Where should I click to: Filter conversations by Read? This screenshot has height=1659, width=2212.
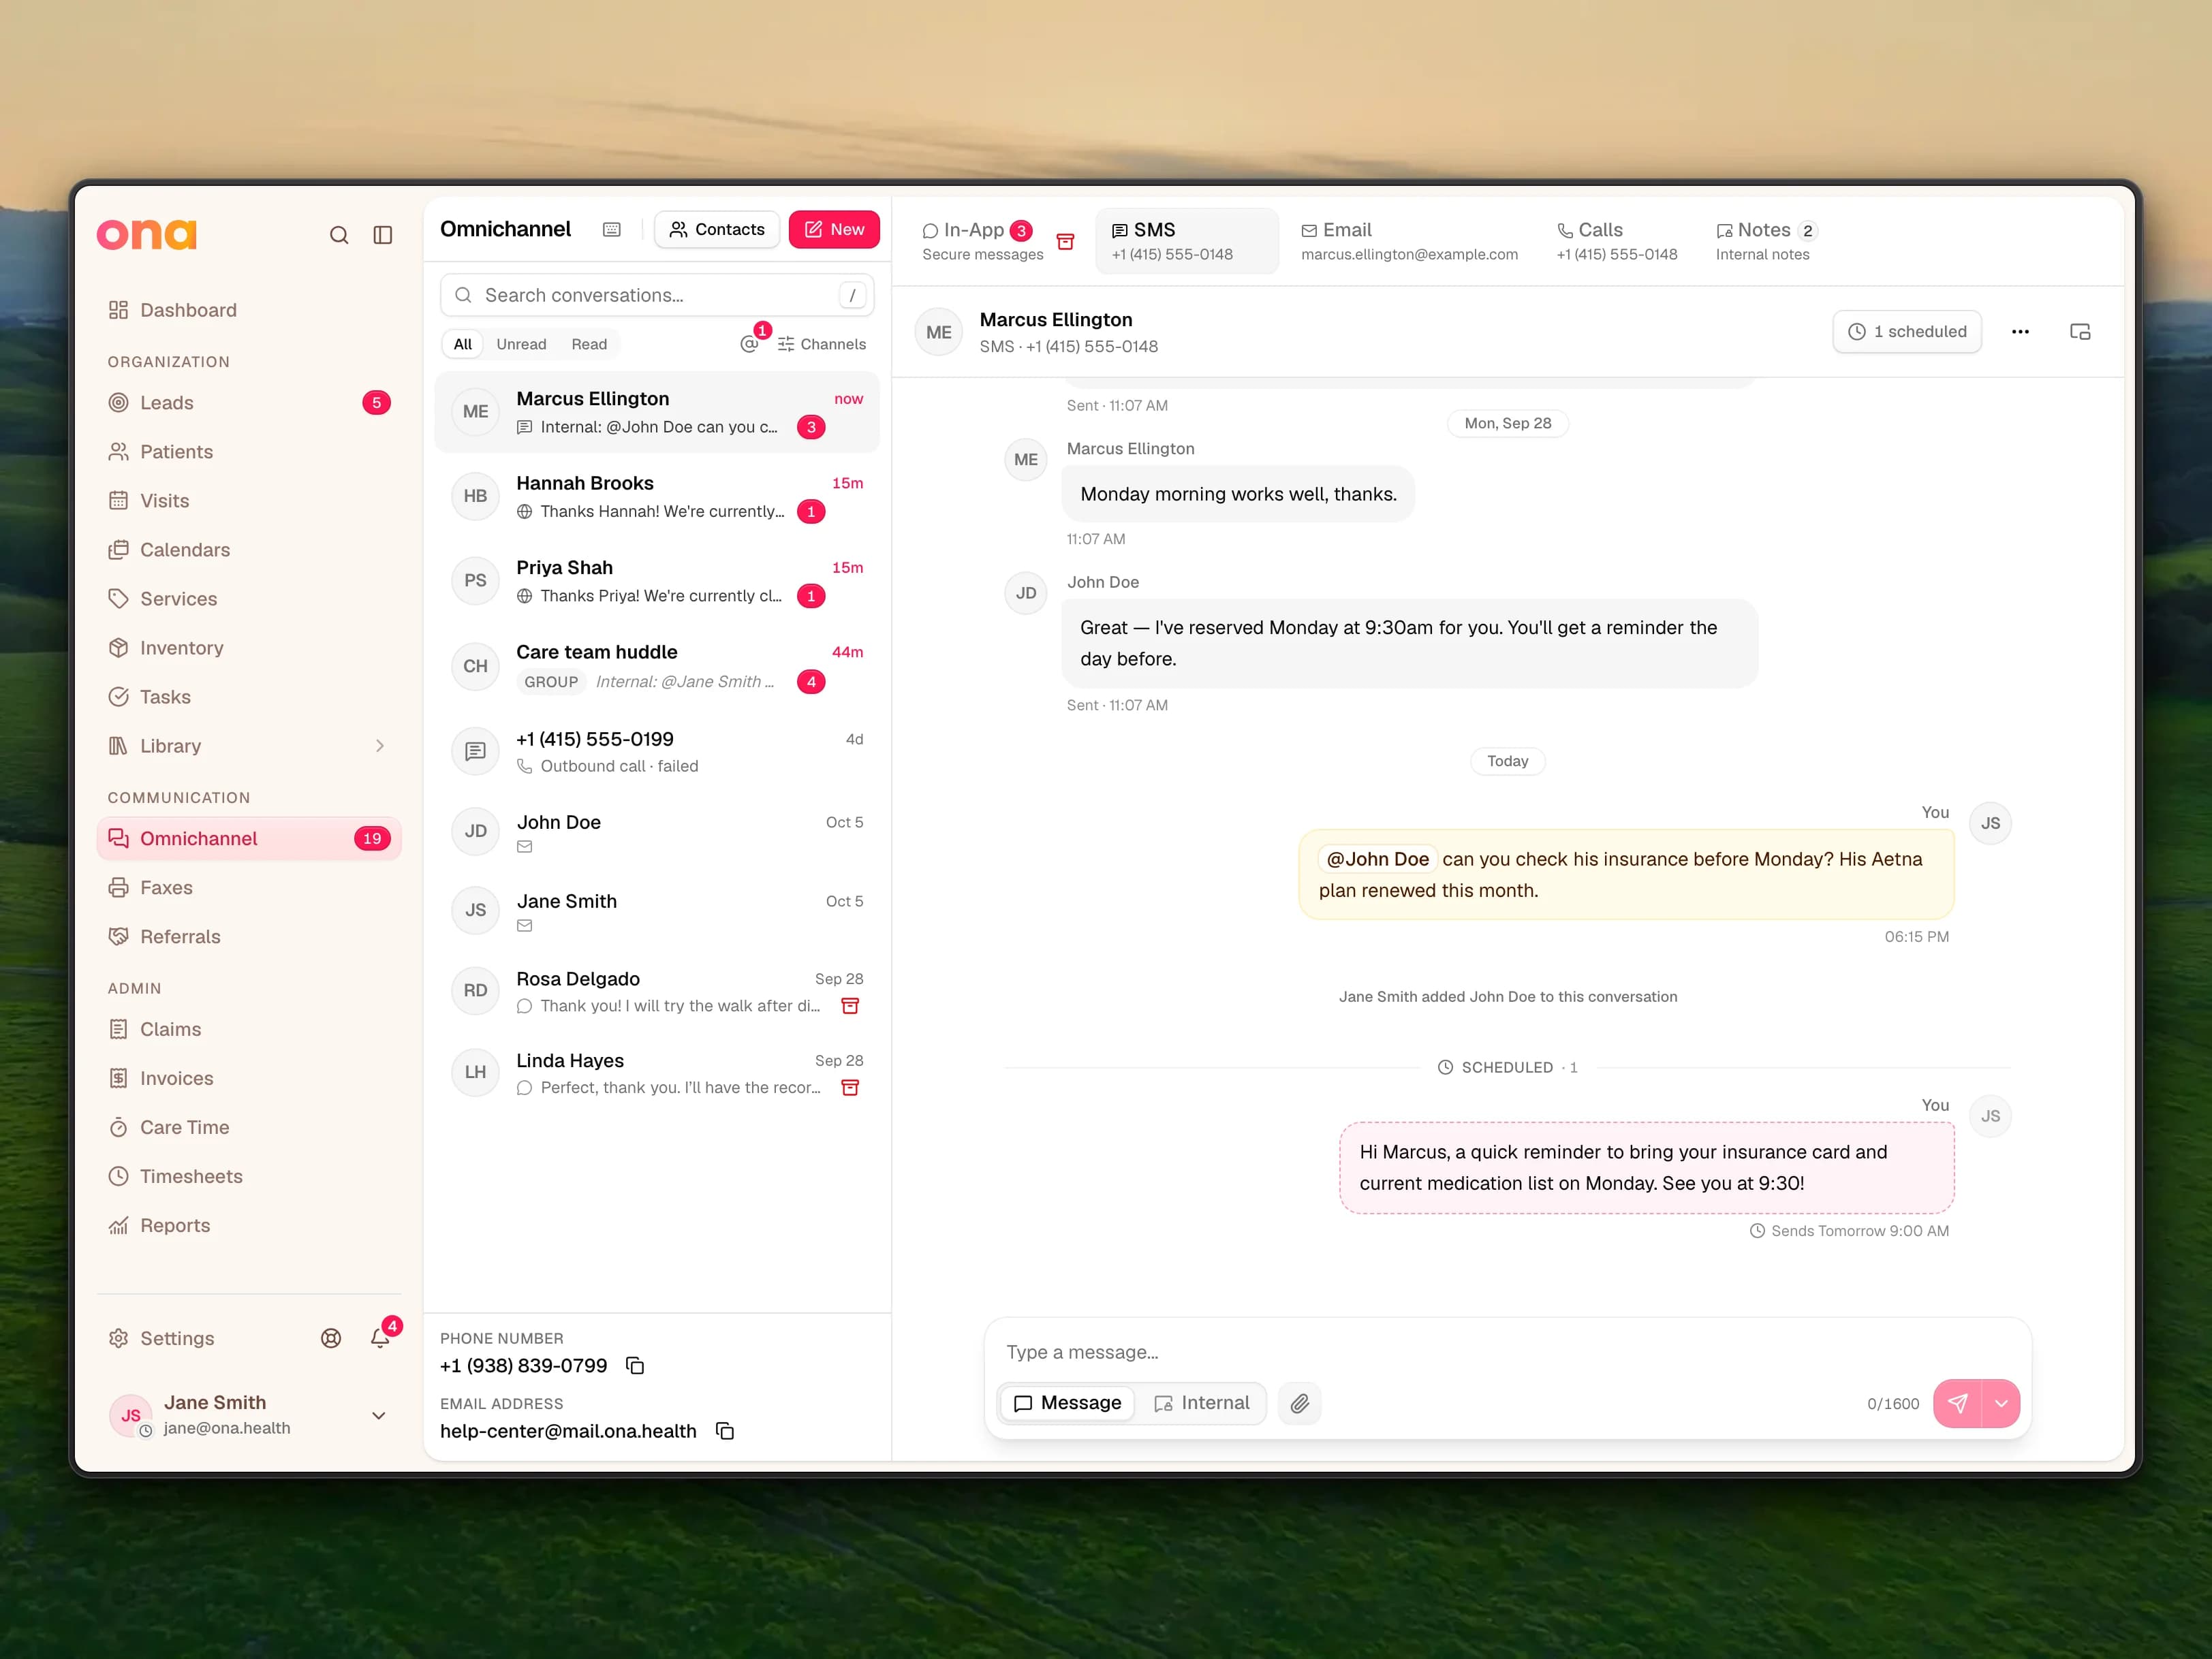589,344
